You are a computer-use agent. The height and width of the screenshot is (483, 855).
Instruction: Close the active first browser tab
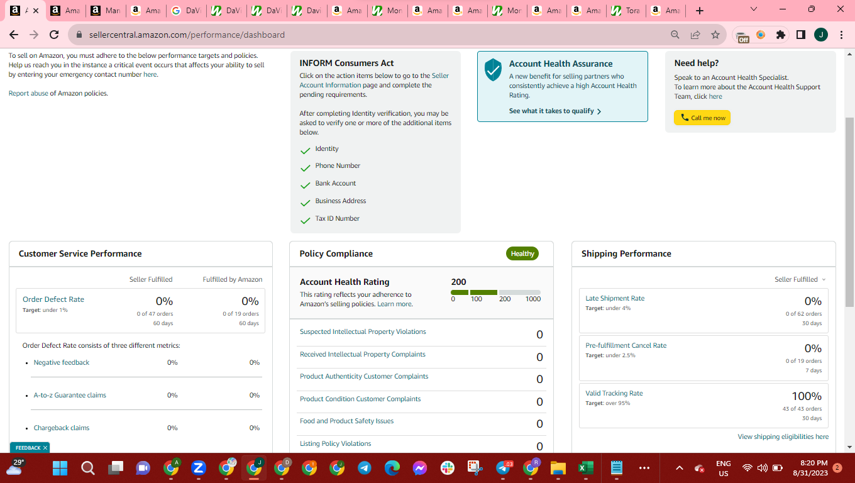[35, 11]
